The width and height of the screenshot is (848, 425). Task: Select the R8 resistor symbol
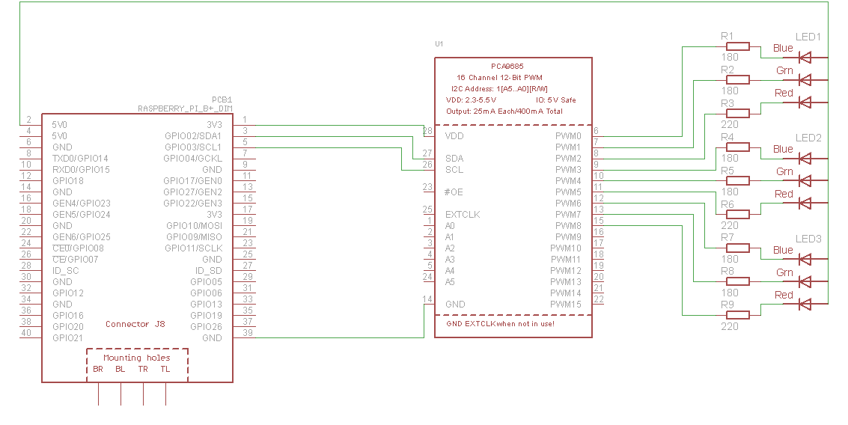pos(738,281)
